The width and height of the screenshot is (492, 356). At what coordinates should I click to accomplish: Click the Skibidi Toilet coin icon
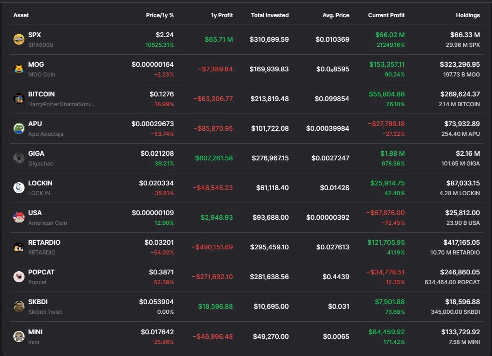tap(19, 306)
